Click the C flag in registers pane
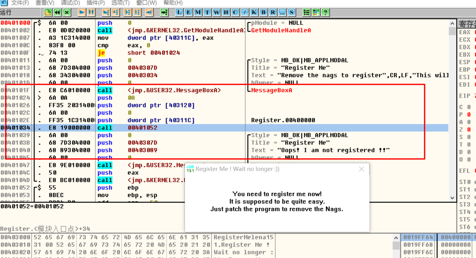The image size is (476, 258). 465,107
